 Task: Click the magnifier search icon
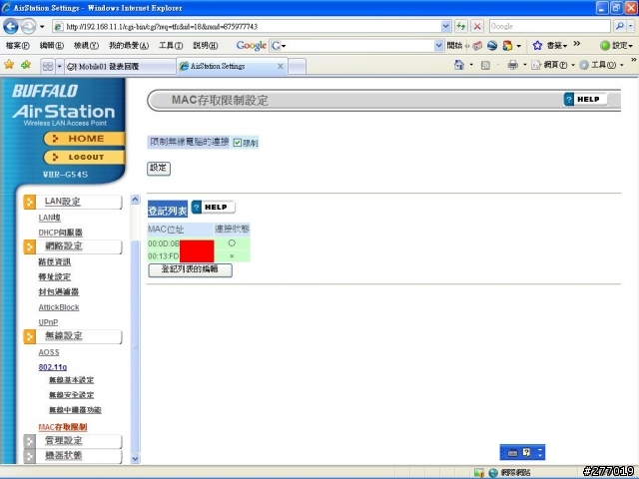(x=619, y=27)
